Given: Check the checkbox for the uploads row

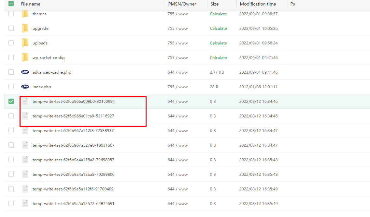Looking at the screenshot, I should pos(11,43).
